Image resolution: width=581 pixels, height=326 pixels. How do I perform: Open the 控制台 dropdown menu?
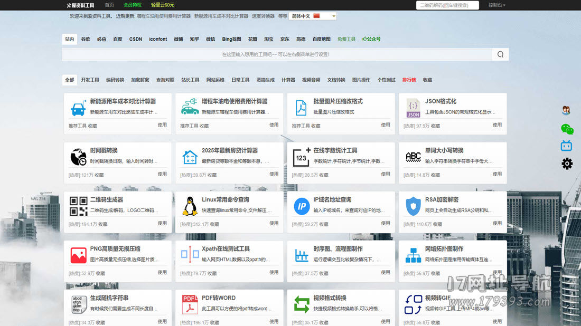(x=496, y=5)
